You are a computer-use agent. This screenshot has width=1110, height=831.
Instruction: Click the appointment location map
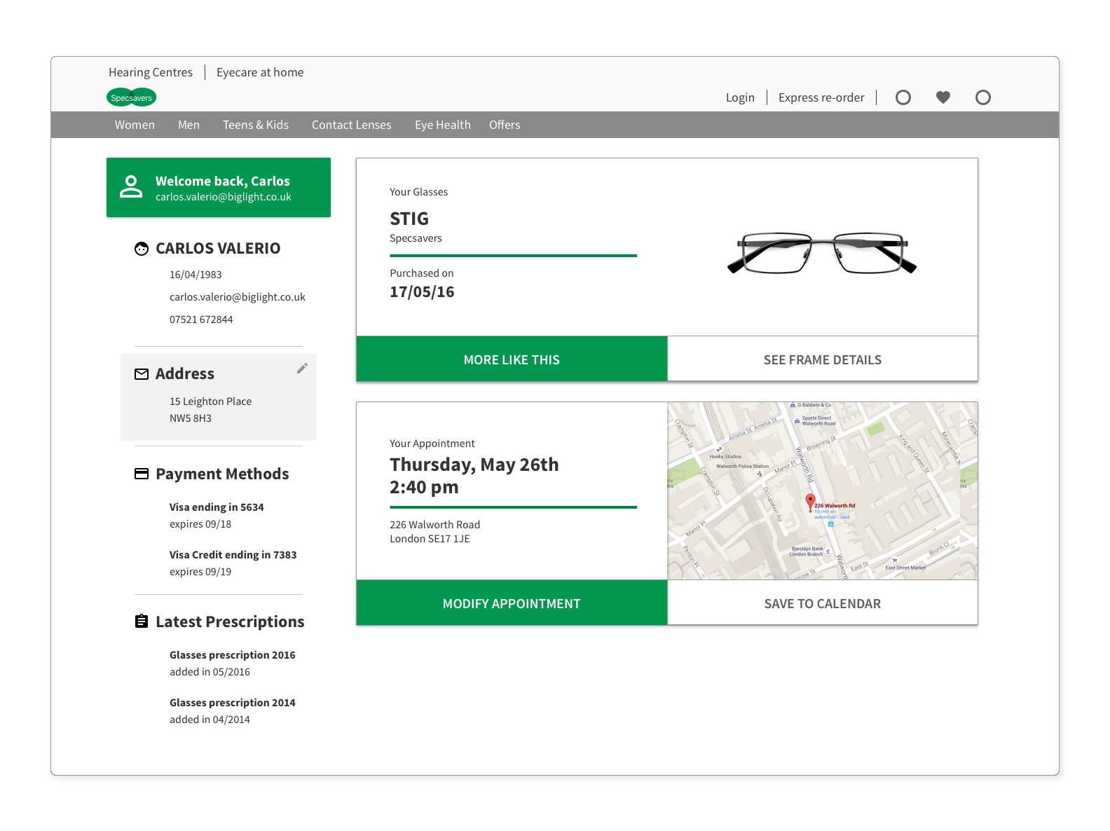[x=823, y=490]
